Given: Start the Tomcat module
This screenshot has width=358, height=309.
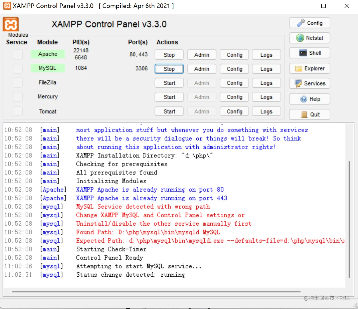Looking at the screenshot, I should (x=169, y=111).
